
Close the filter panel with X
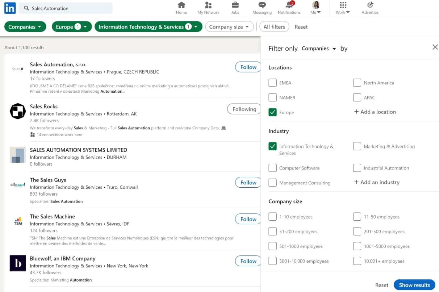[x=435, y=47]
